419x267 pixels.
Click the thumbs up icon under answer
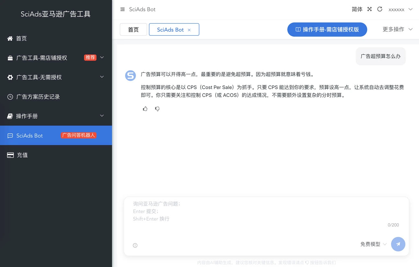point(145,109)
